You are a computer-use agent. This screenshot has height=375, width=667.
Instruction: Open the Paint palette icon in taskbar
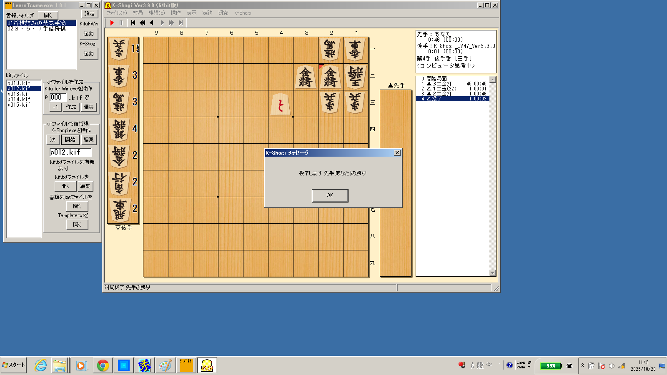[165, 366]
